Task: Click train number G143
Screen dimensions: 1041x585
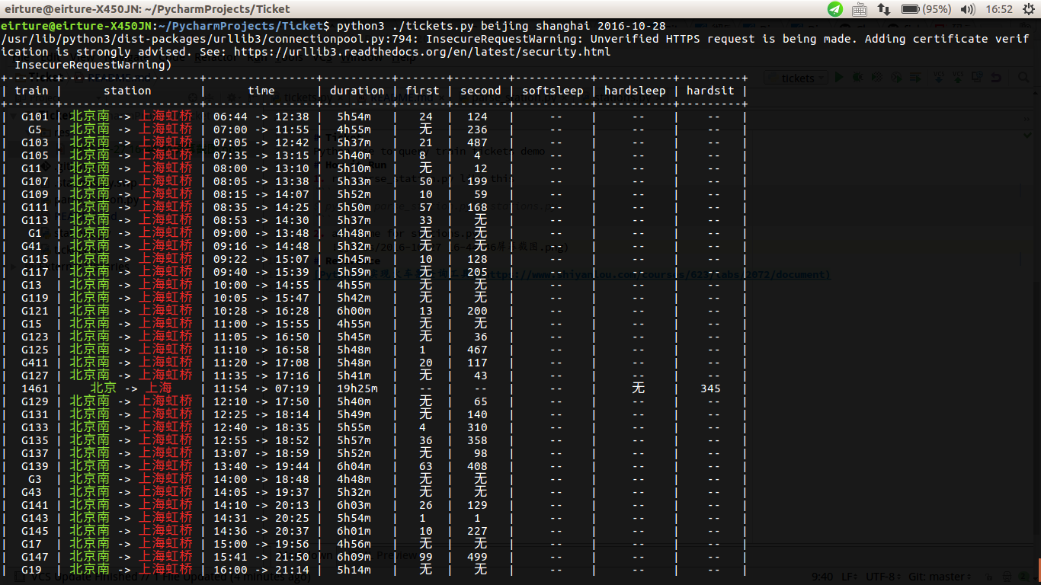Action: coord(34,518)
